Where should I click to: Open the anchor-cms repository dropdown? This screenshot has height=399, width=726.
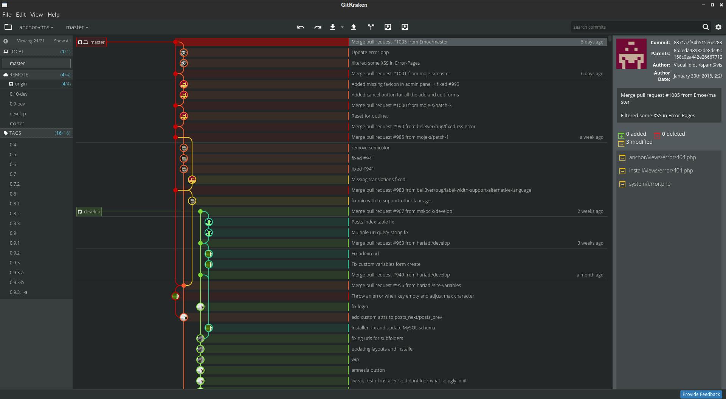click(36, 27)
